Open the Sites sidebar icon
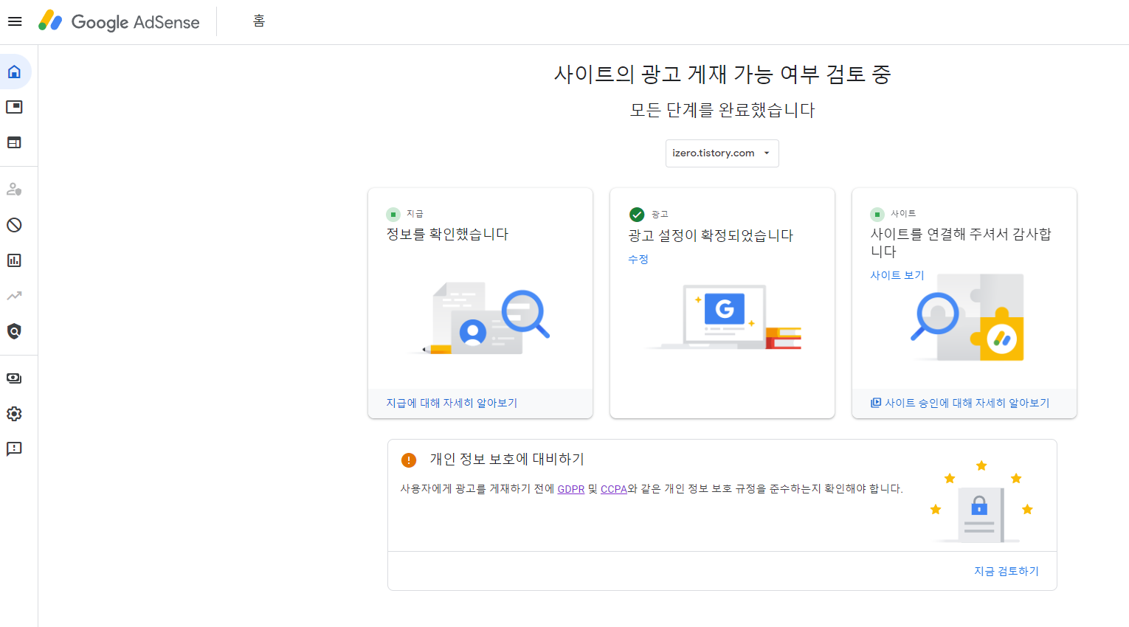The image size is (1129, 627). pos(14,142)
